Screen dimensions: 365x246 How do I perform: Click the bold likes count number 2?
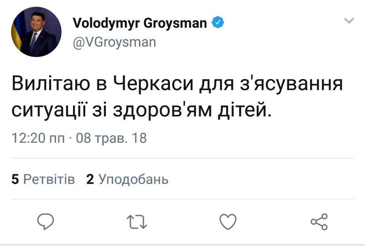tap(90, 179)
